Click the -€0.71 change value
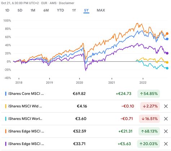 [127, 119]
